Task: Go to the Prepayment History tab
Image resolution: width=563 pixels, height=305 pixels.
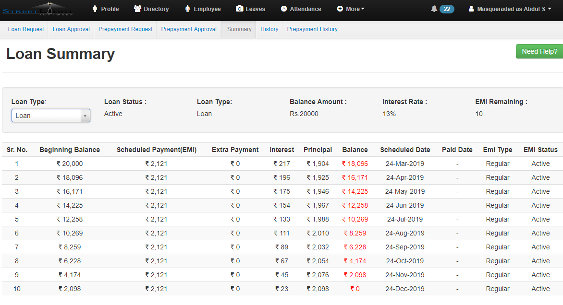Action: pos(312,29)
